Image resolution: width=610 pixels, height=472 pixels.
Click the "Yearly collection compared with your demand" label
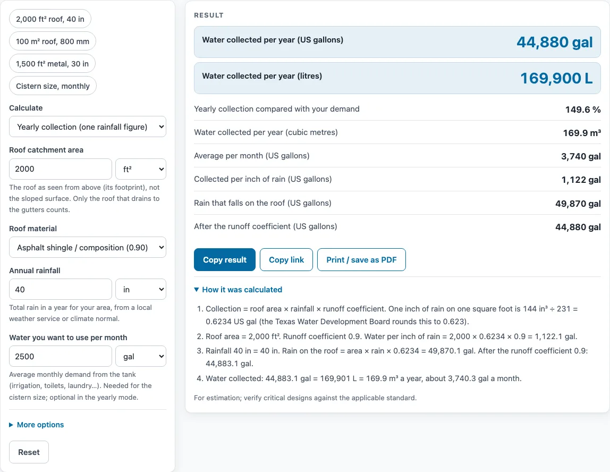tap(277, 109)
